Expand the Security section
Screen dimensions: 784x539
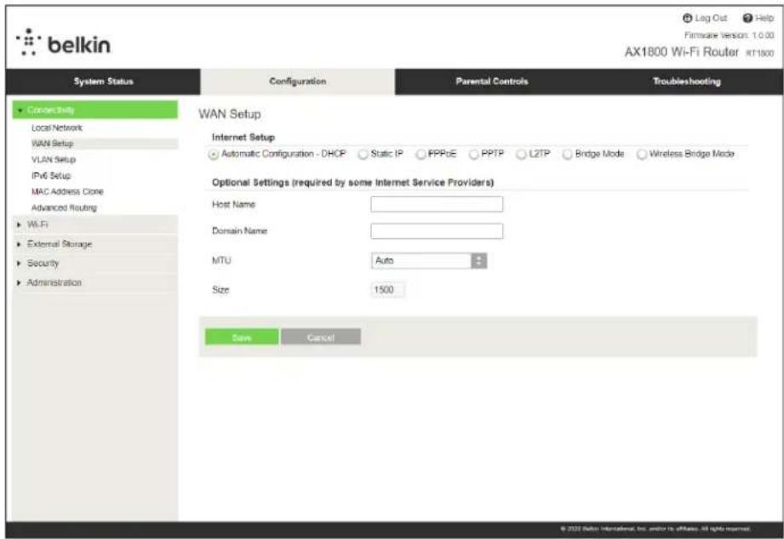(x=95, y=264)
